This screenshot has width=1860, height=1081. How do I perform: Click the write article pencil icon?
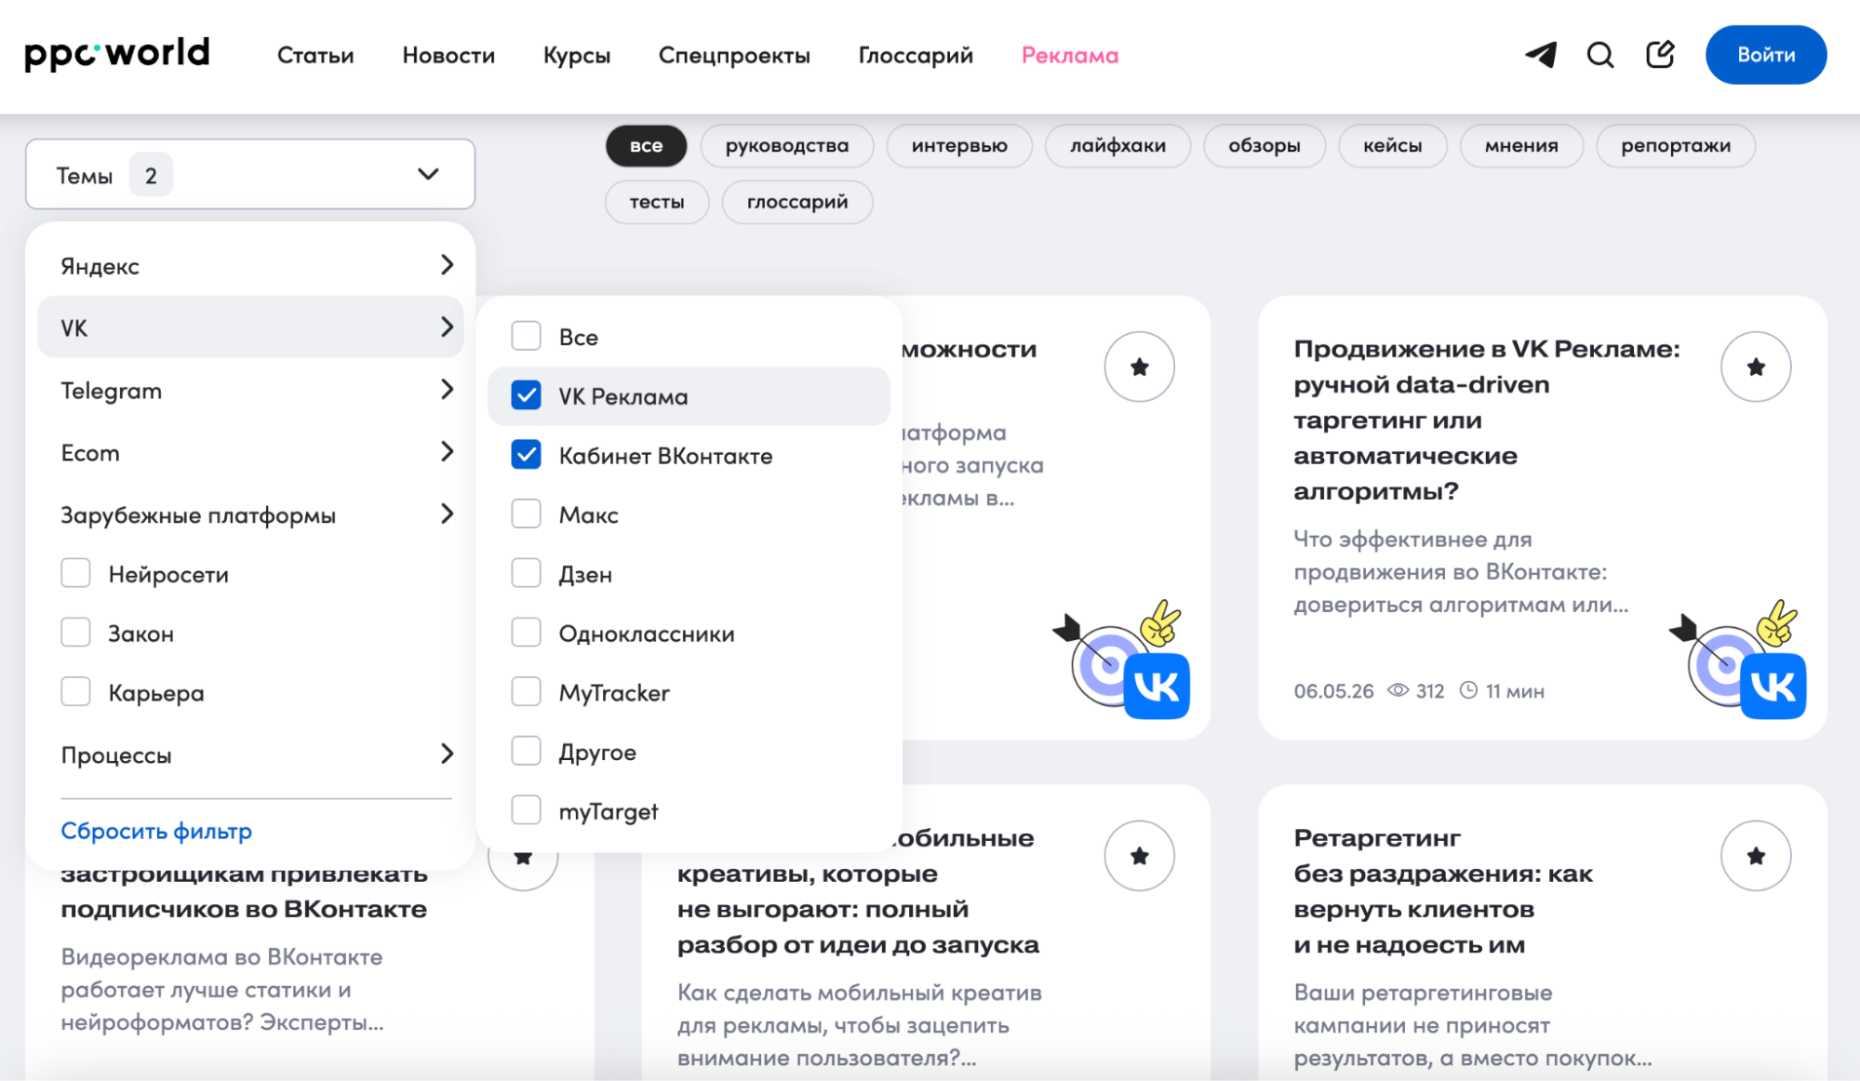click(x=1660, y=55)
